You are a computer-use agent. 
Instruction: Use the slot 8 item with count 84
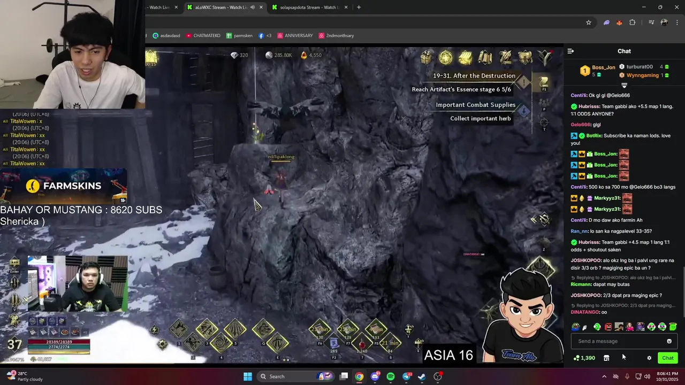click(390, 343)
